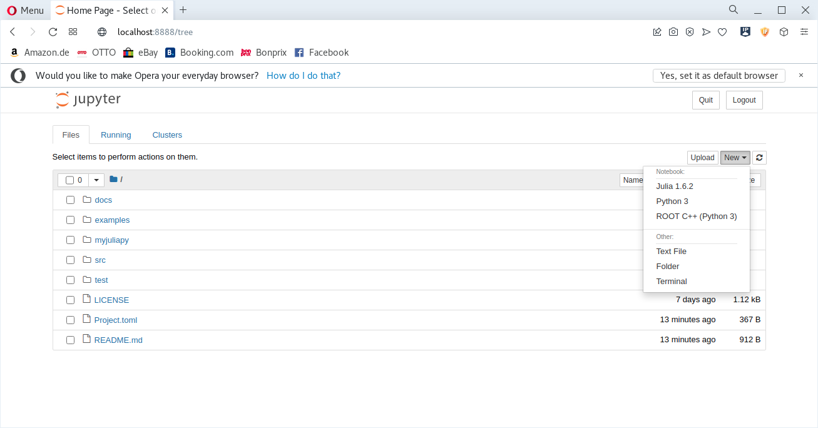Viewport: 818px width, 428px height.
Task: Select the README.md checkbox
Action: tap(71, 340)
